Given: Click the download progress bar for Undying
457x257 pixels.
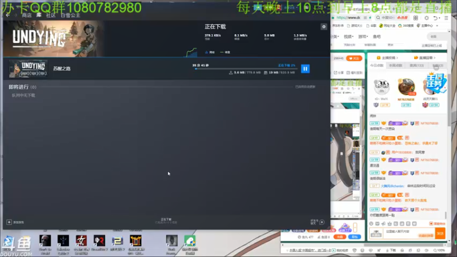Looking at the screenshot, I should click(x=246, y=69).
